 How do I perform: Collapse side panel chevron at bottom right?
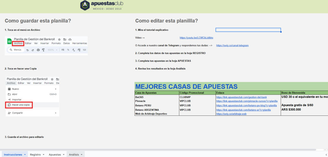[x=327, y=154]
